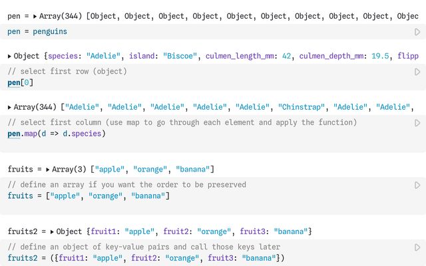Click the "// define an array" order comment line
Viewport: 426px width, 266px height.
coord(126,185)
